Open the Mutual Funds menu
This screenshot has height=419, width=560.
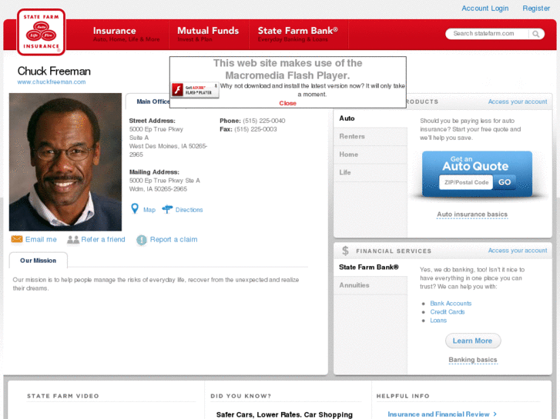coord(208,35)
